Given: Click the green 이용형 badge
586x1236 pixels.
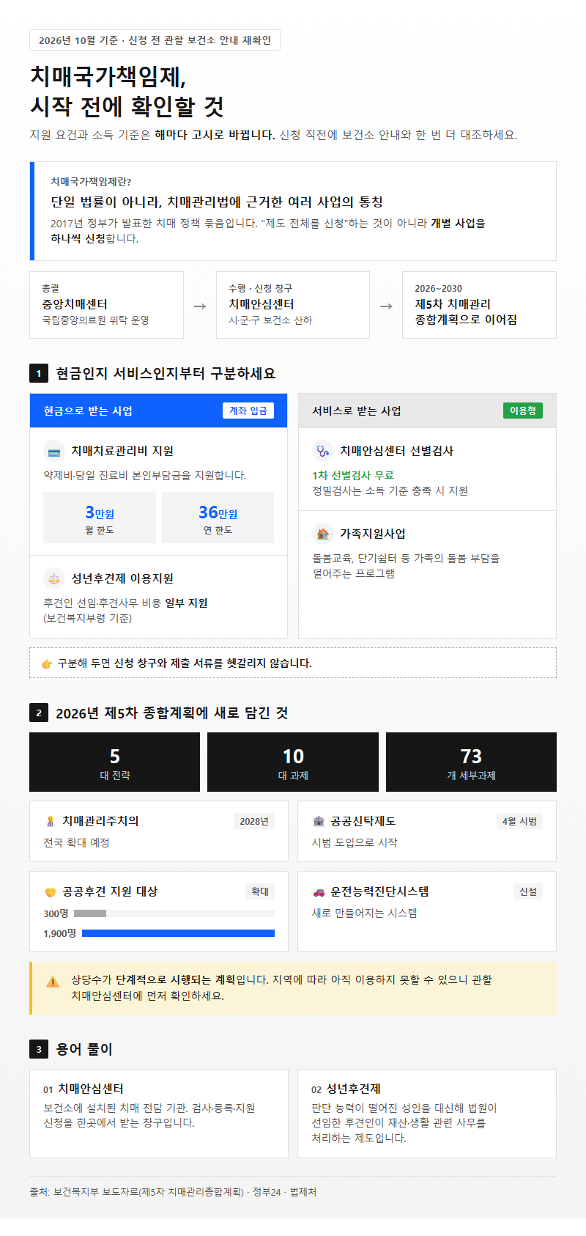Looking at the screenshot, I should pyautogui.click(x=523, y=411).
